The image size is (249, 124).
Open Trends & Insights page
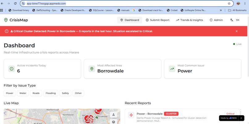189,20
